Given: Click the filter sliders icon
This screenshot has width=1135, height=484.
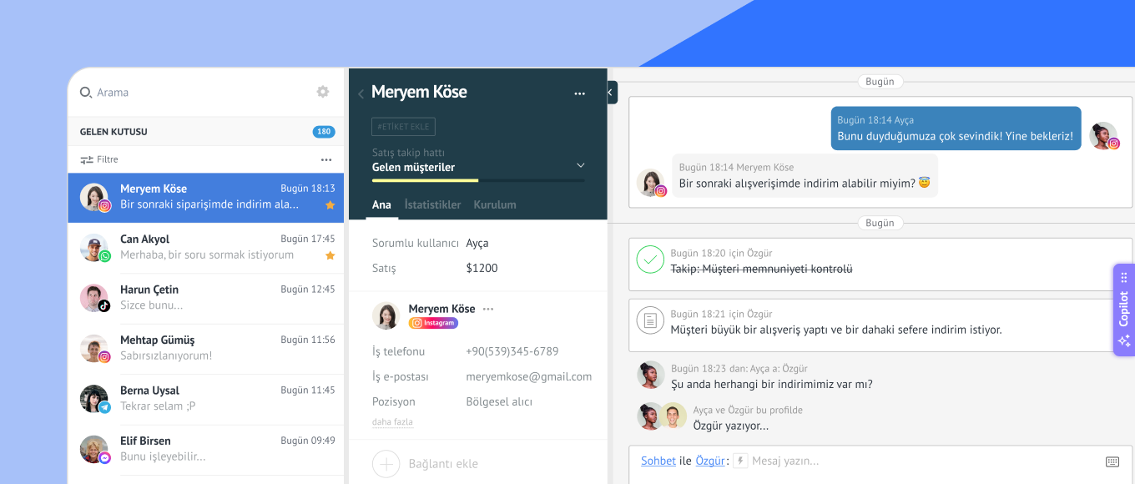Looking at the screenshot, I should pyautogui.click(x=87, y=159).
